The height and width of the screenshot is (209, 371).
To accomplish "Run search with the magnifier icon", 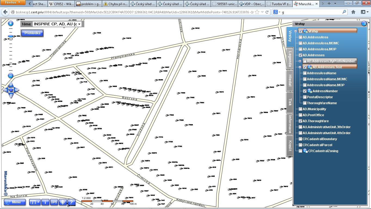I will (344, 12).
